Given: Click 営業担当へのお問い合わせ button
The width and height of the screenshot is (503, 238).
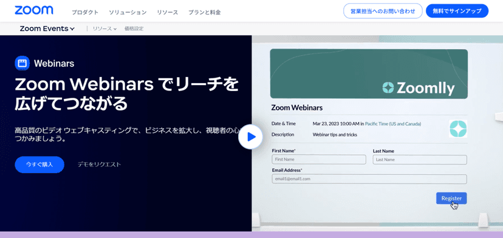Looking at the screenshot, I should 383,11.
